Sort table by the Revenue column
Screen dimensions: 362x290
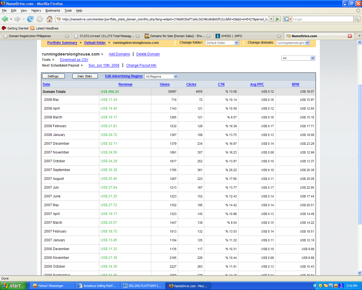click(x=125, y=84)
